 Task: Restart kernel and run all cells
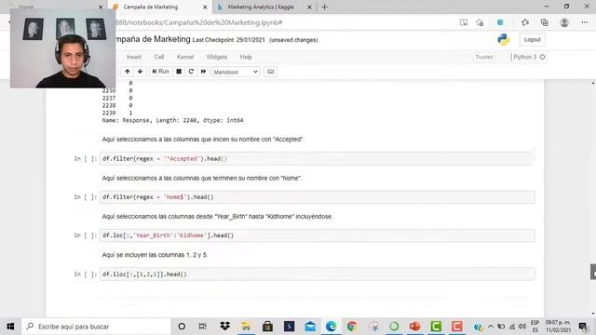pyautogui.click(x=203, y=72)
